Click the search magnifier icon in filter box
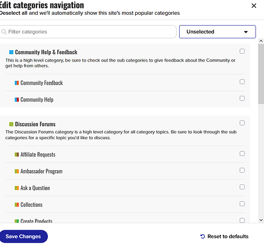Screen dimensions: 264x246 pos(4,31)
